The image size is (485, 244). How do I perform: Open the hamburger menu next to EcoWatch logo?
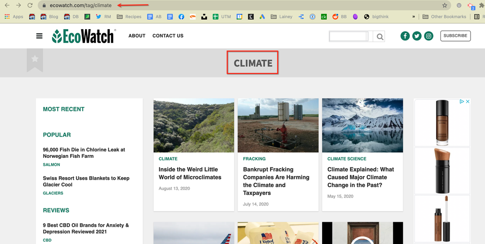coord(40,36)
